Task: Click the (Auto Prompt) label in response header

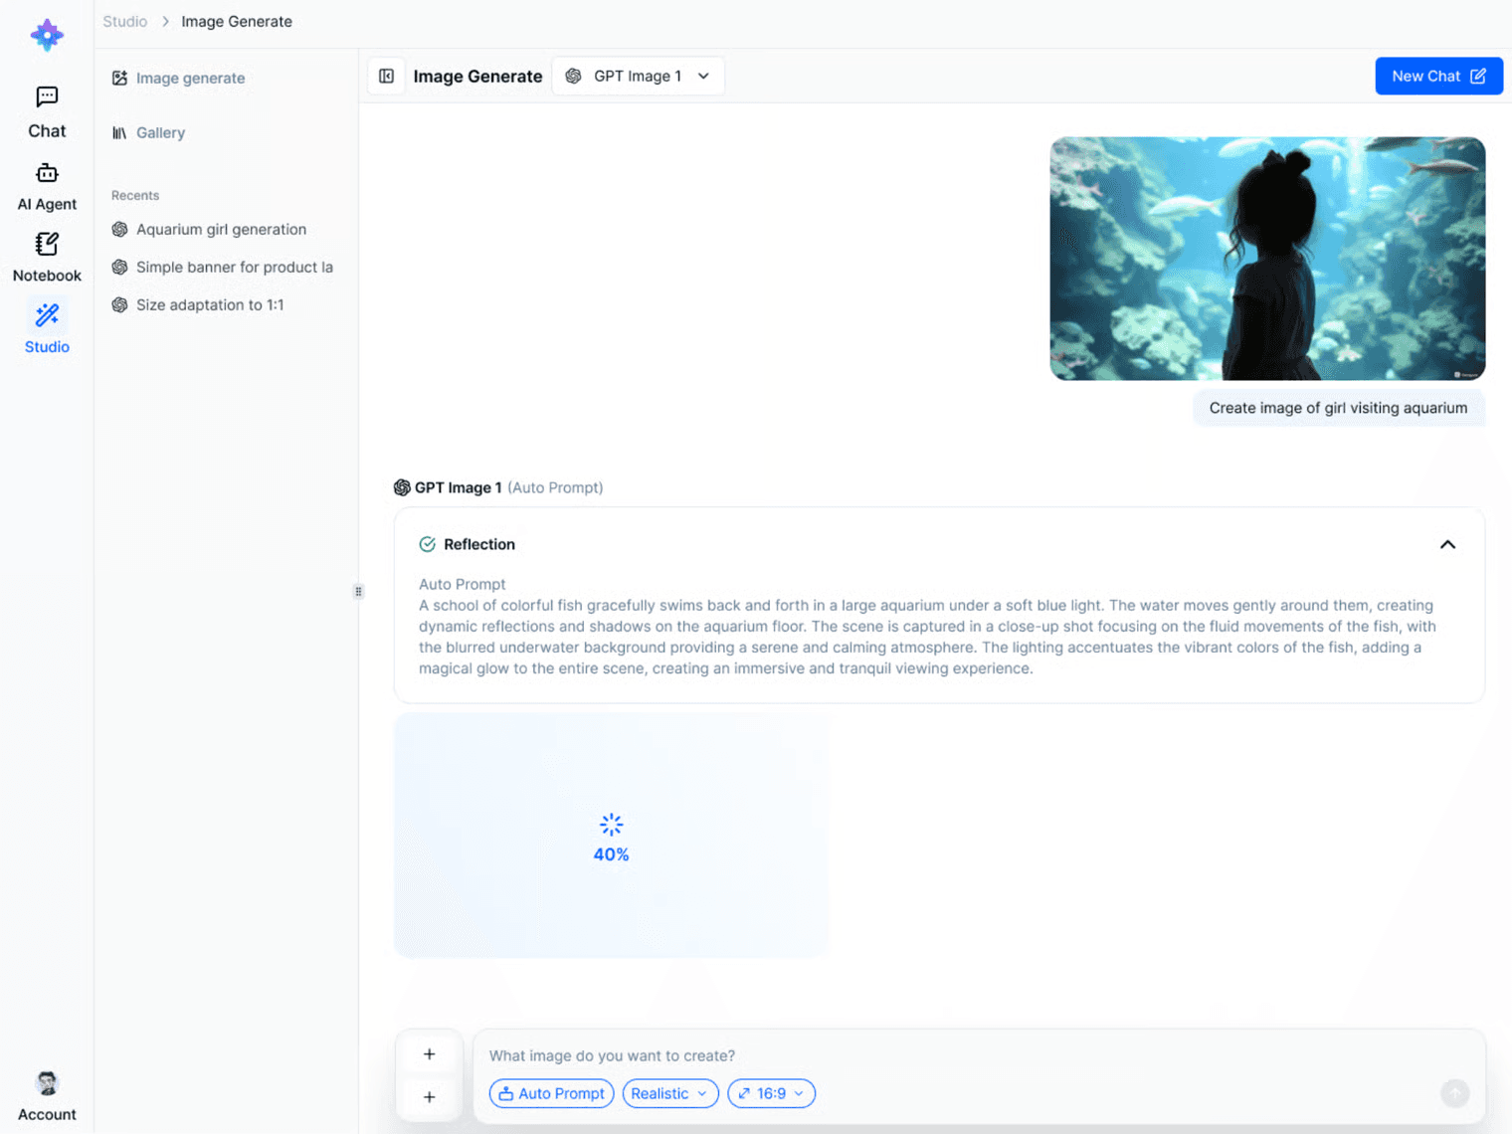Action: (x=555, y=487)
